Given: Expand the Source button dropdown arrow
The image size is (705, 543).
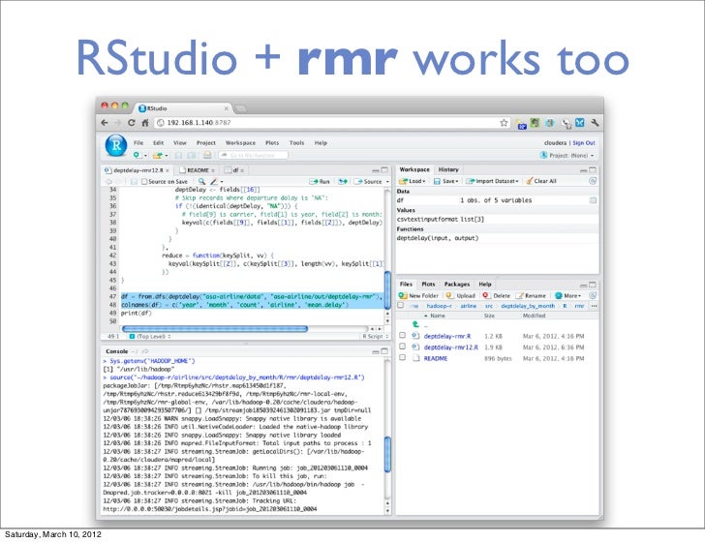Looking at the screenshot, I should (x=387, y=182).
